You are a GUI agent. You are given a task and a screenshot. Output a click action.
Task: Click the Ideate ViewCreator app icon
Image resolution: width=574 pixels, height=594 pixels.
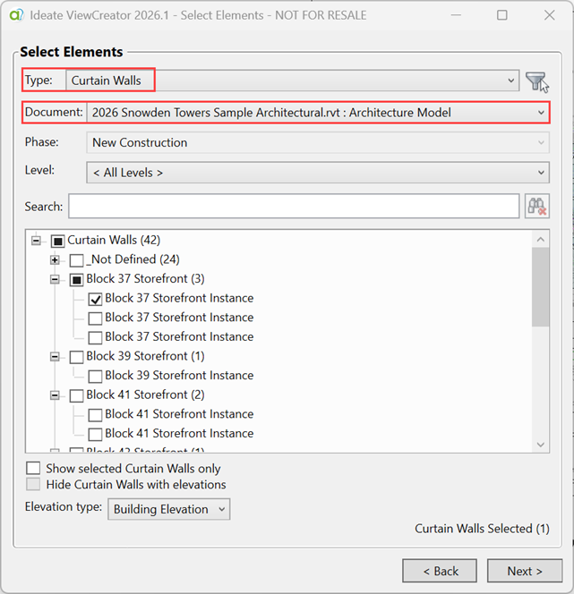[16, 15]
